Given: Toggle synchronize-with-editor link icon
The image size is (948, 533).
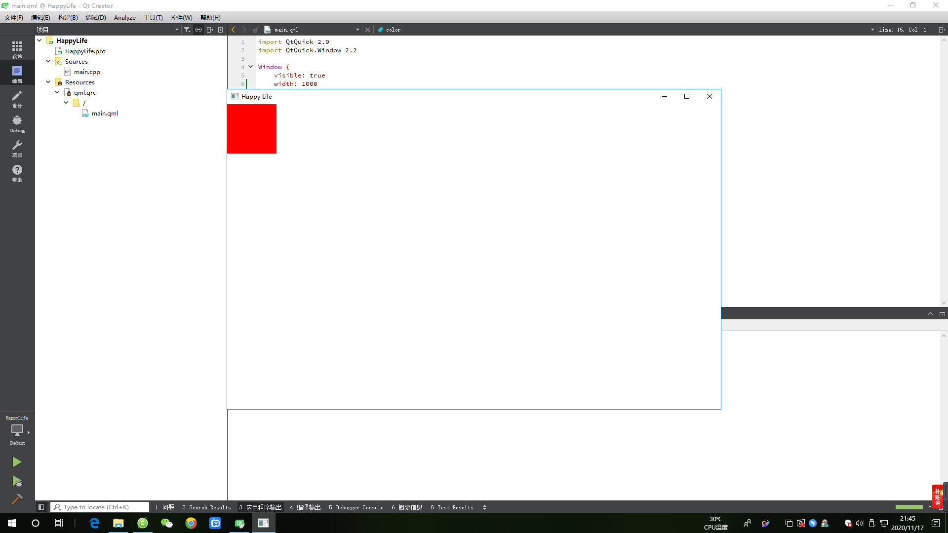Looking at the screenshot, I should click(198, 30).
